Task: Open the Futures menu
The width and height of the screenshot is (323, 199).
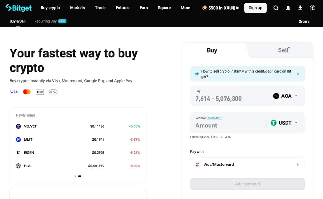Action: (x=123, y=8)
